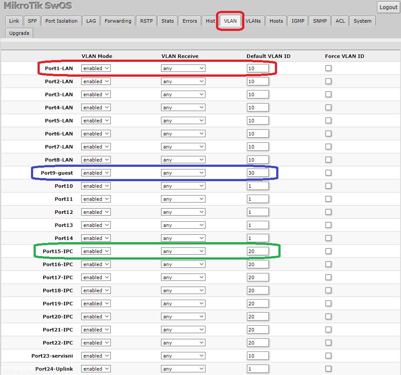Viewport: 401px width, 375px height.
Task: Open the System tab
Action: pos(362,21)
